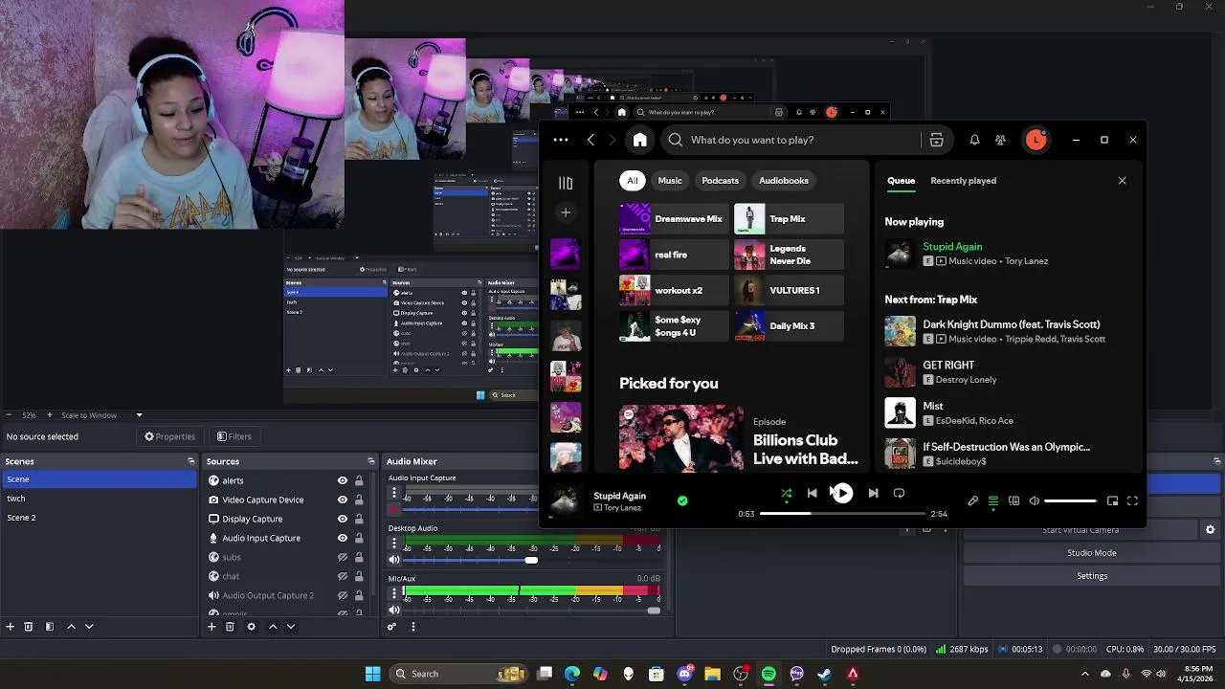This screenshot has width=1225, height=689.
Task: Hide Video Capture Device source eye
Action: [342, 500]
